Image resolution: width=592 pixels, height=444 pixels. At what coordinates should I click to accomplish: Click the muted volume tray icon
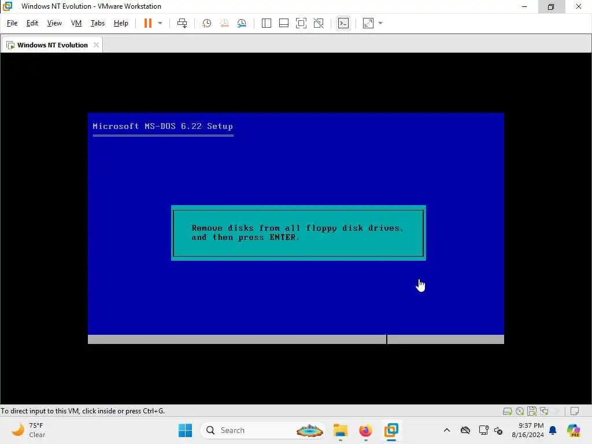(498, 430)
